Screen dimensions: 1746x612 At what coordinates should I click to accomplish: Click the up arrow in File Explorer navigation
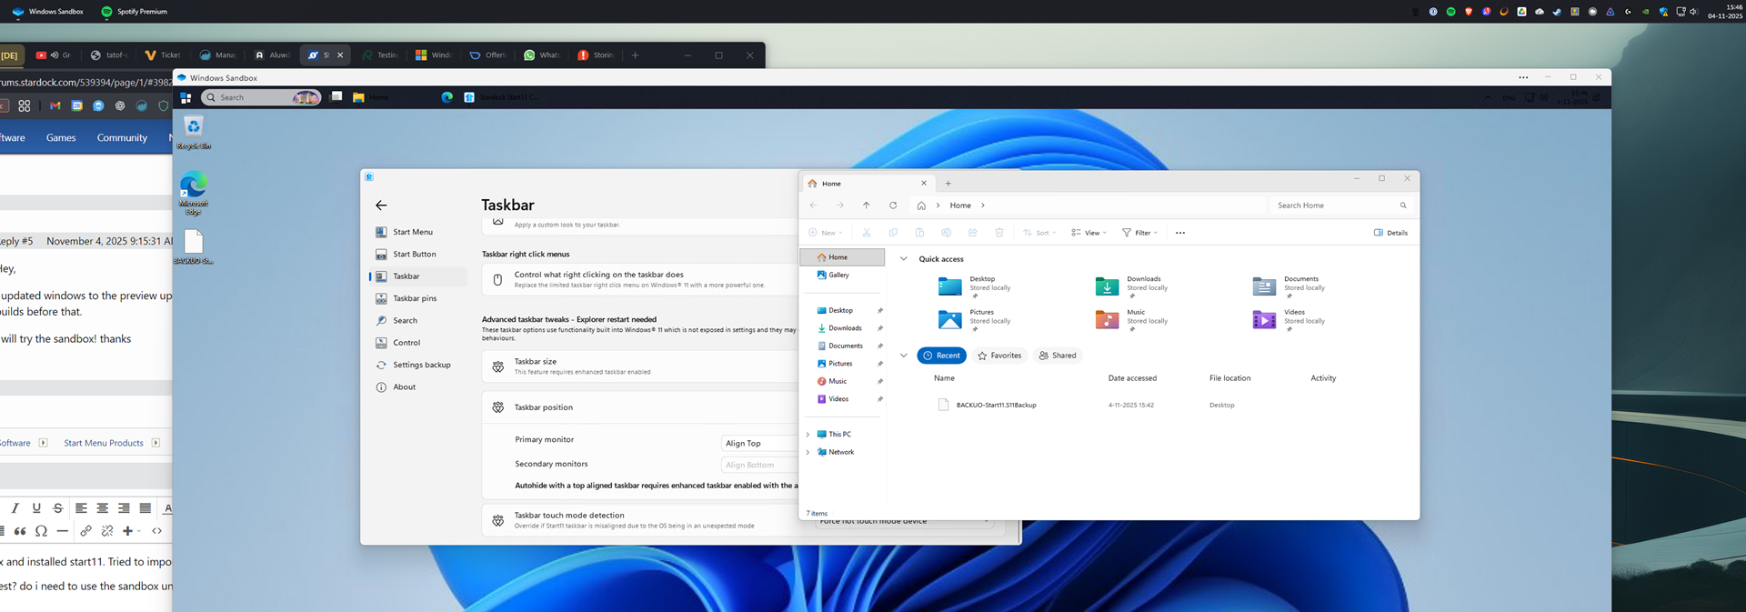[867, 206]
